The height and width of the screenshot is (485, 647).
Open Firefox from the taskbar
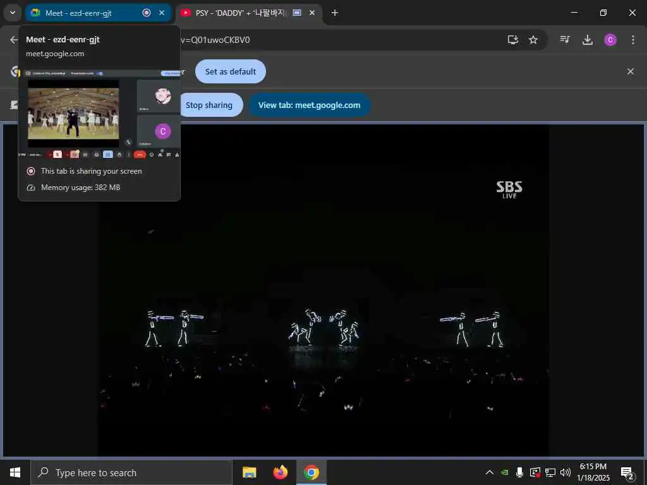click(281, 472)
